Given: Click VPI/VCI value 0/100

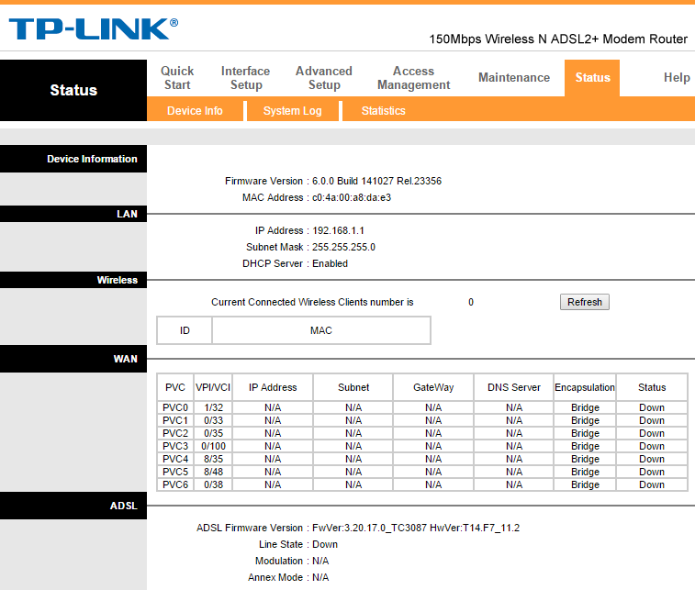Looking at the screenshot, I should coord(213,446).
